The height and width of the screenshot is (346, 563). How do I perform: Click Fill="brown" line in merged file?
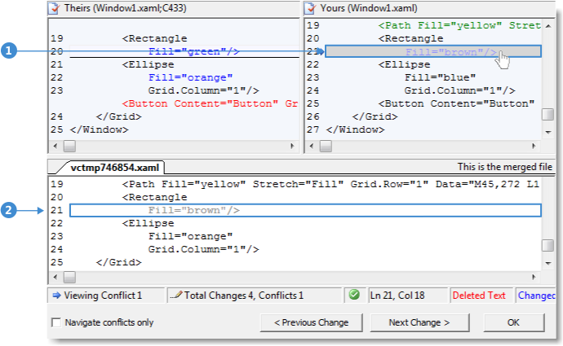click(305, 210)
